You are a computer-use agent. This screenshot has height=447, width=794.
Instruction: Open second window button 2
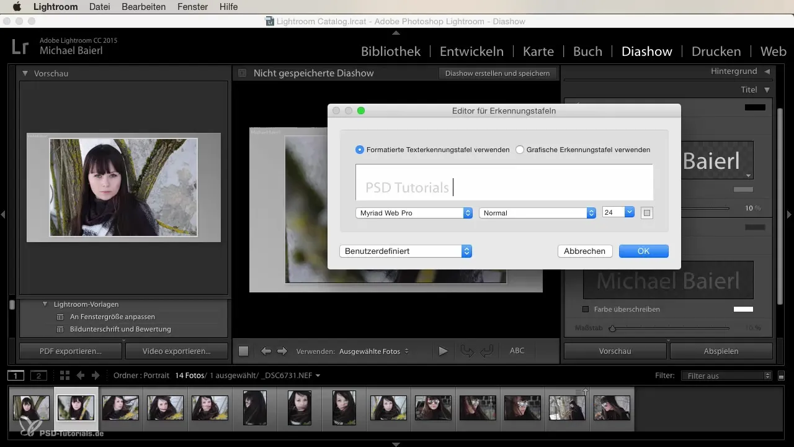[38, 376]
